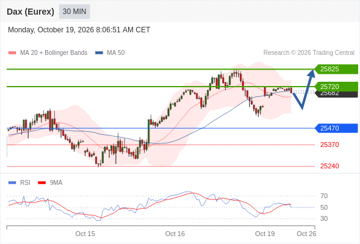
Task: Click the Oct 26 date axis label
Action: tap(306, 234)
